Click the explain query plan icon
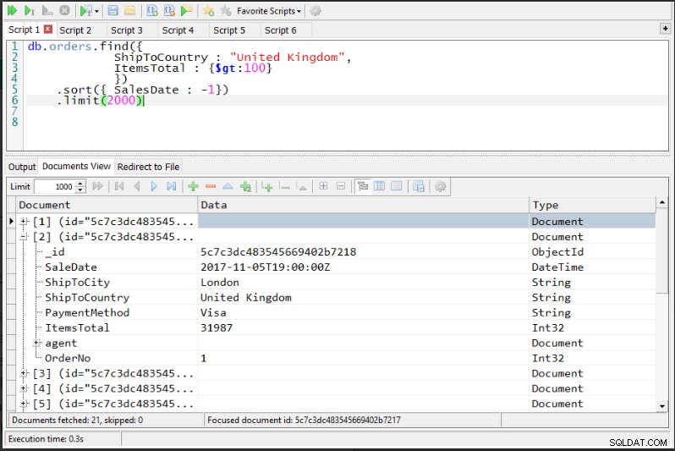Image resolution: width=675 pixels, height=451 pixels. 47,11
